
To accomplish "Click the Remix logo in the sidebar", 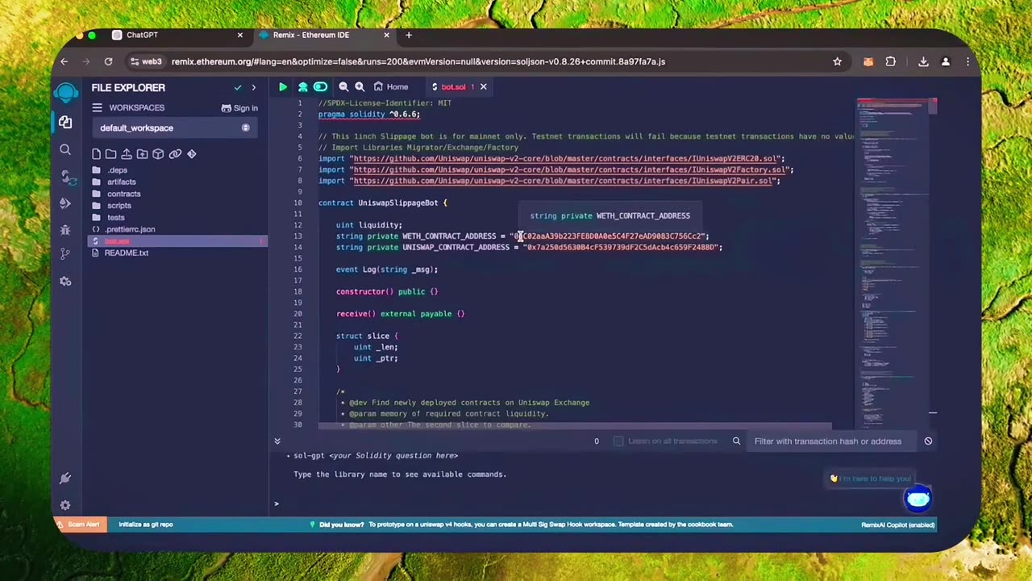I will point(66,92).
